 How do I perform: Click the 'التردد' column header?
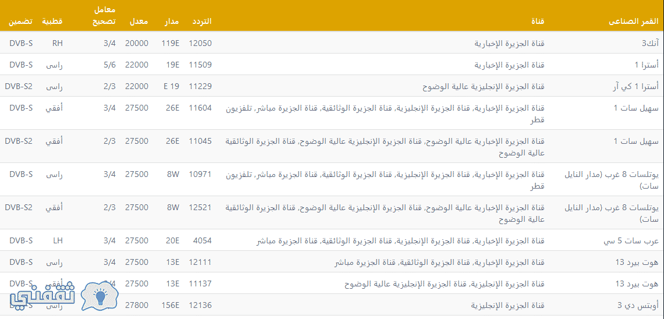coord(201,22)
